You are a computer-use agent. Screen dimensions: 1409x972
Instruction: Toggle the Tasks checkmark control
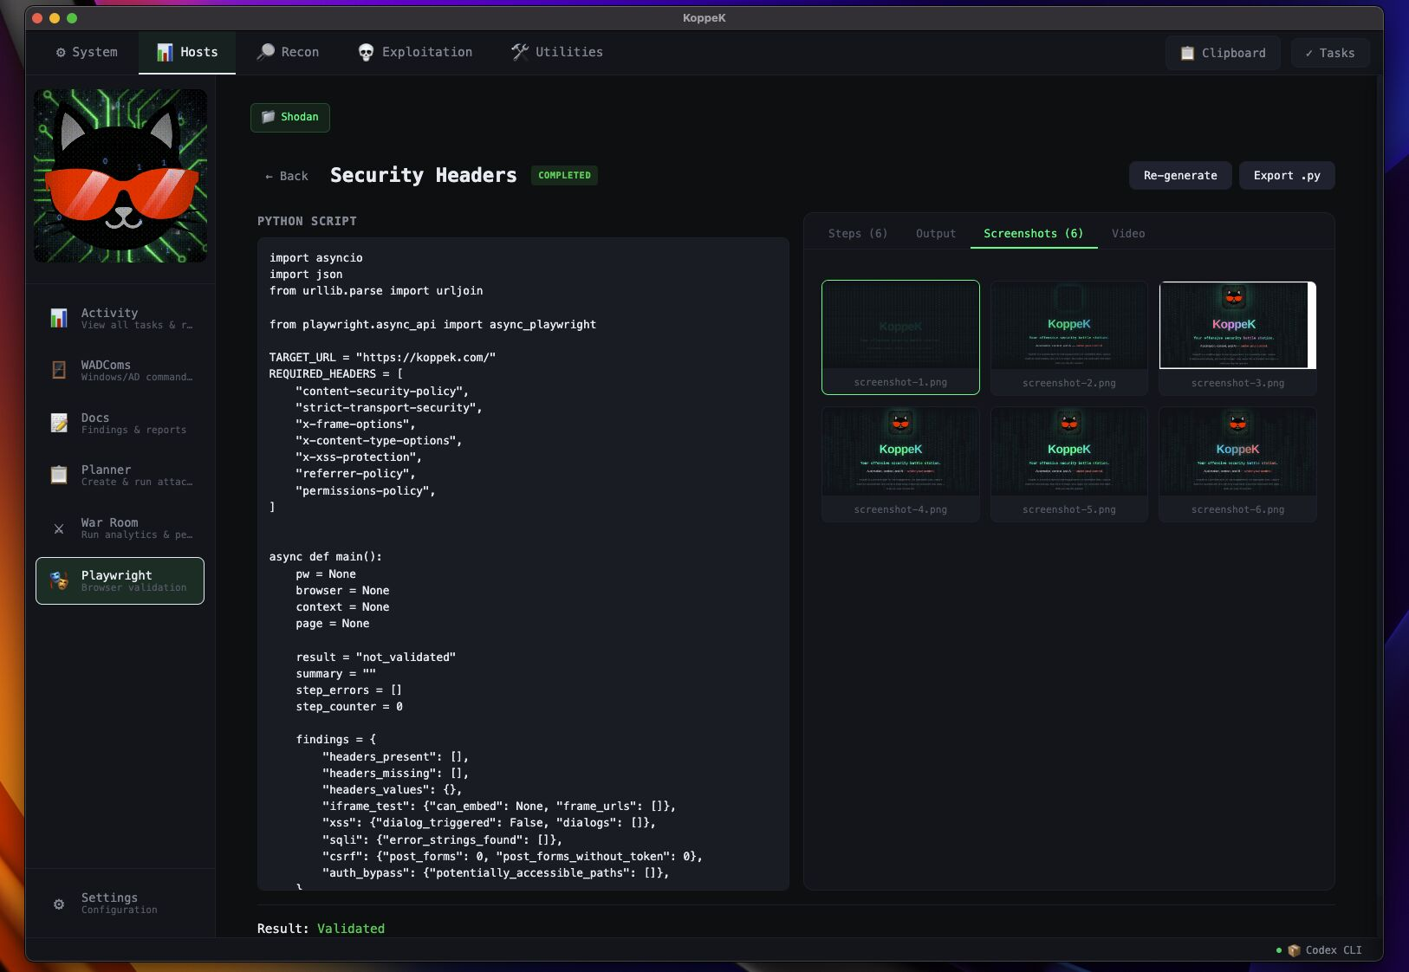(x=1329, y=53)
